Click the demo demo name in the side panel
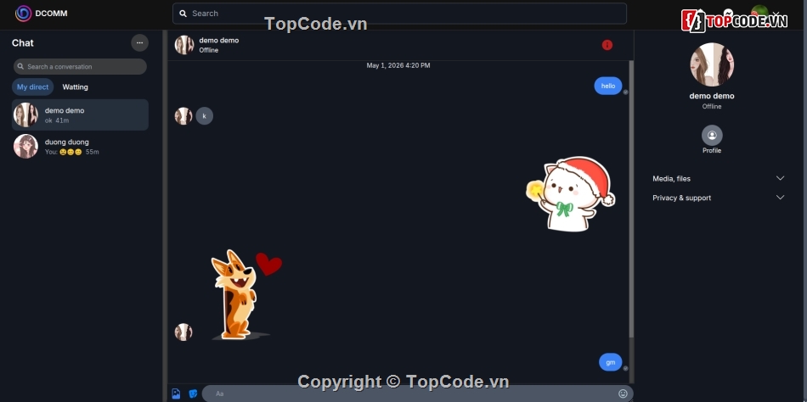807x402 pixels. (x=712, y=96)
